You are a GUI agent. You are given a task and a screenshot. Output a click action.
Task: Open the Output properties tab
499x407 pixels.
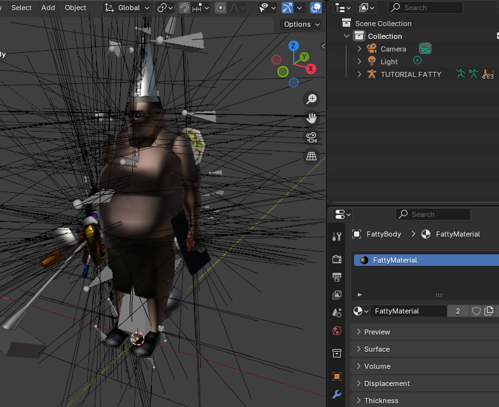tap(337, 277)
